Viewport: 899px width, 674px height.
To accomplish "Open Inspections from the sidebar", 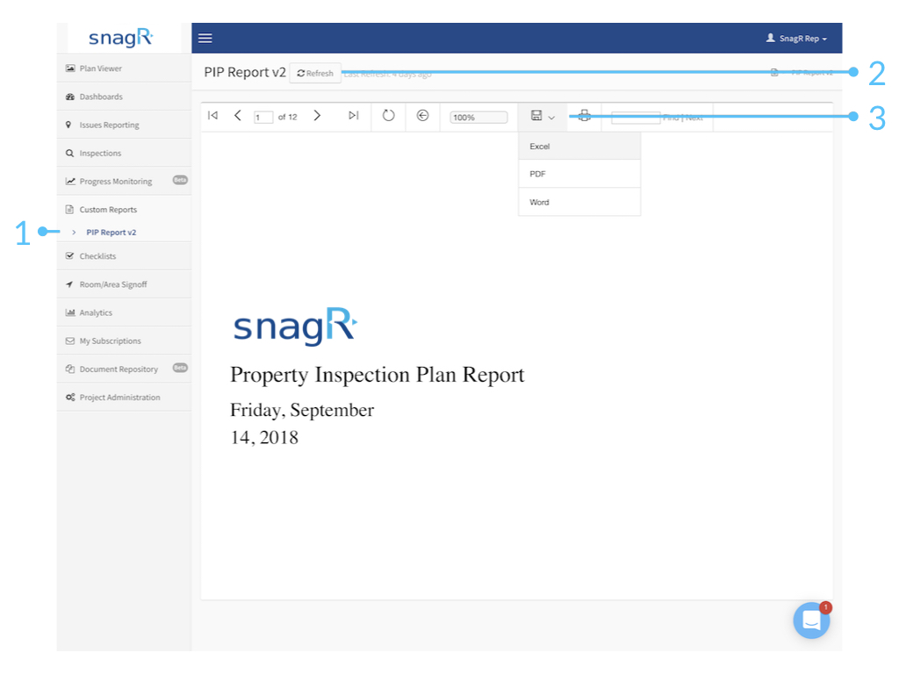I will coord(124,153).
